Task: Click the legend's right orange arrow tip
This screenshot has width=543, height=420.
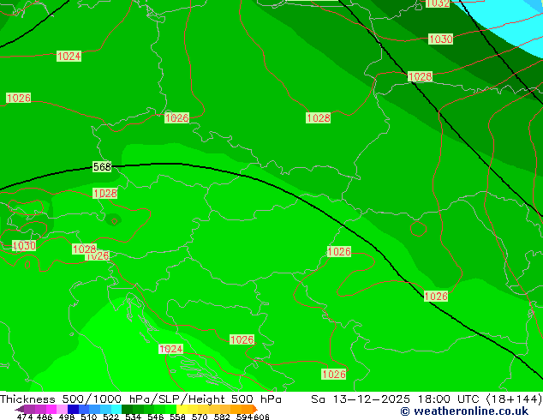Action: pos(255,409)
